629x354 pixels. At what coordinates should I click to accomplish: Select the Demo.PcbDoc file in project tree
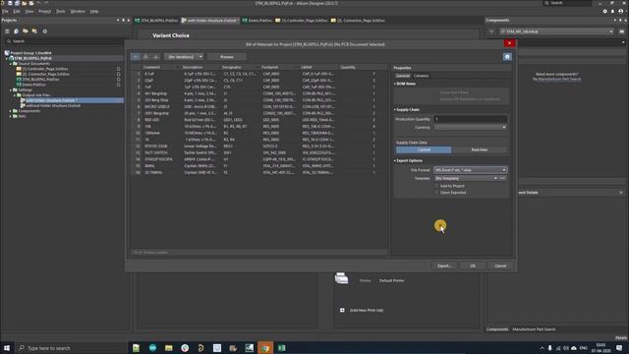33,85
